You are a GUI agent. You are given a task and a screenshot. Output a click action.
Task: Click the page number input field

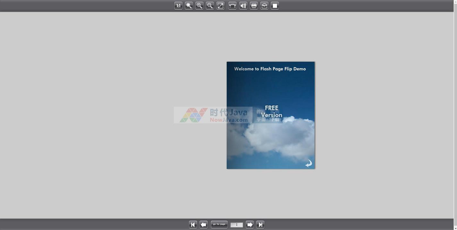pyautogui.click(x=237, y=225)
